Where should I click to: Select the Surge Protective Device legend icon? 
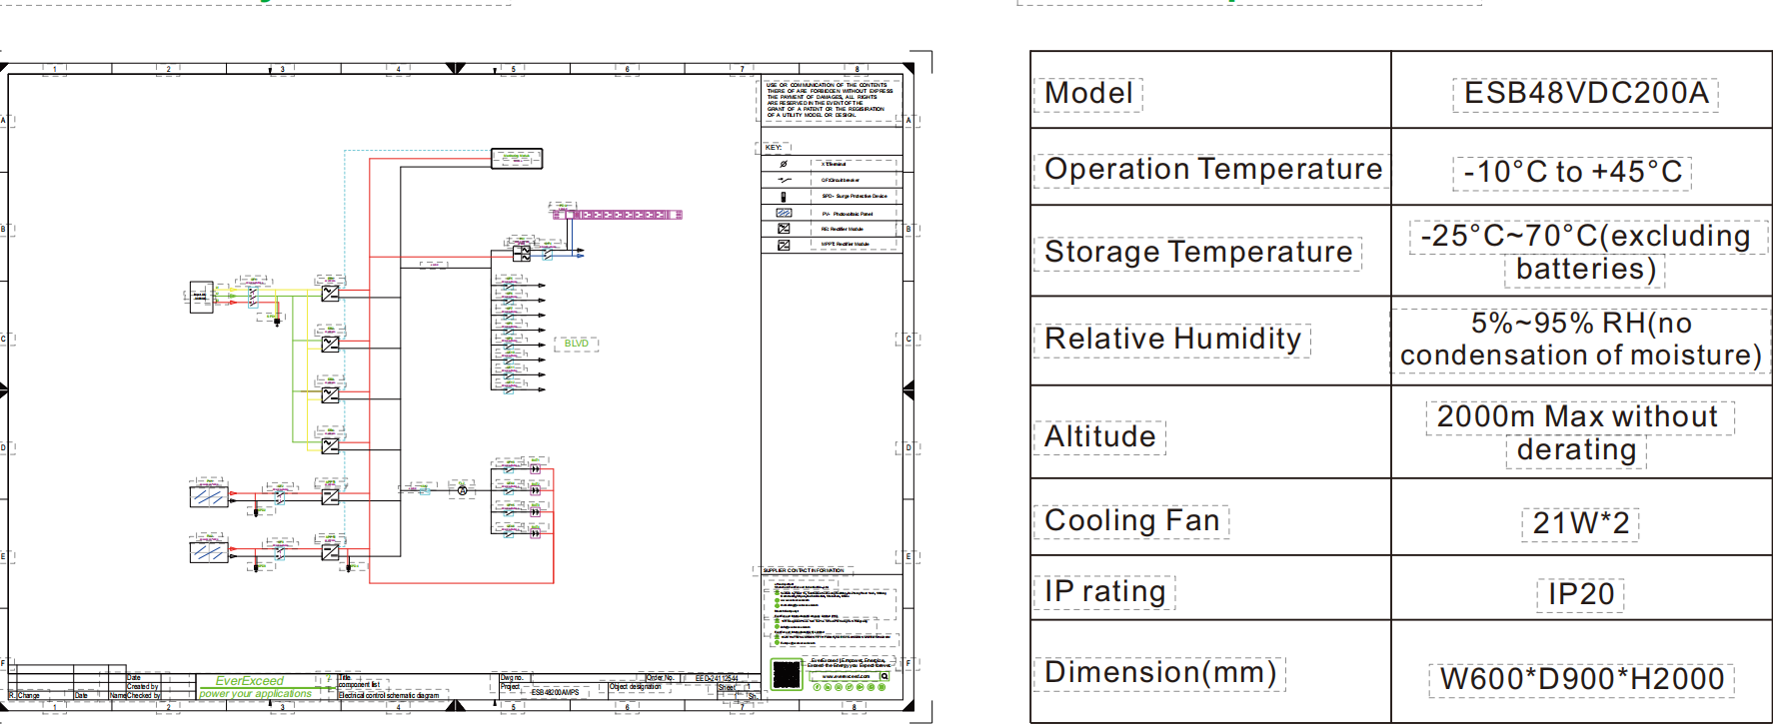click(784, 197)
